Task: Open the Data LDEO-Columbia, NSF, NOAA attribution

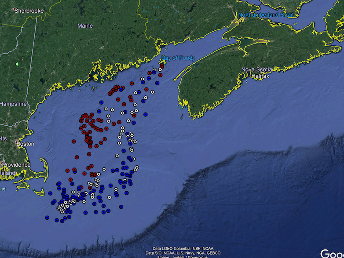Action: [x=183, y=249]
